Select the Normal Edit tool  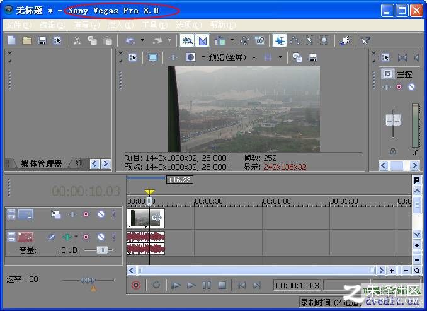tap(280, 40)
